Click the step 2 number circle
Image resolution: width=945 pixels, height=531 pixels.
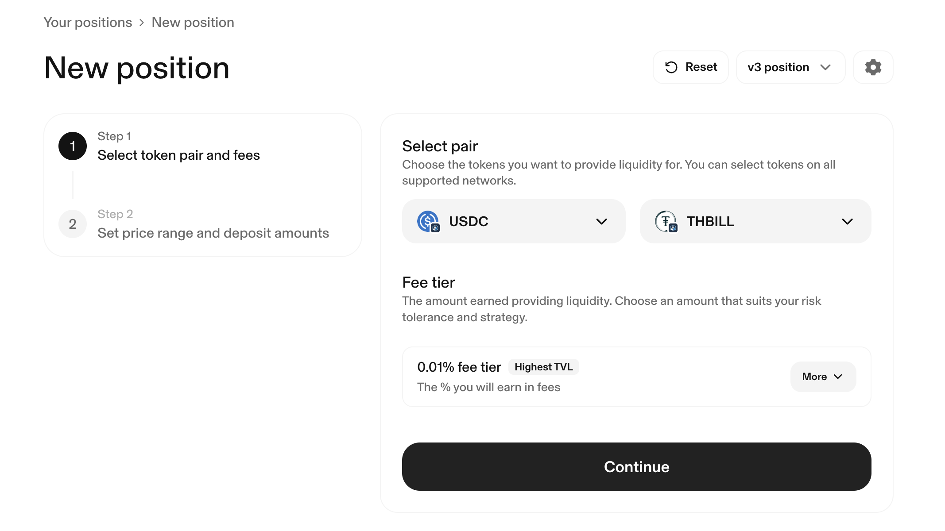73,224
